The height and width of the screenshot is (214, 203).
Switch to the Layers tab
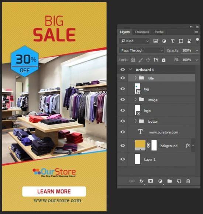(125, 32)
